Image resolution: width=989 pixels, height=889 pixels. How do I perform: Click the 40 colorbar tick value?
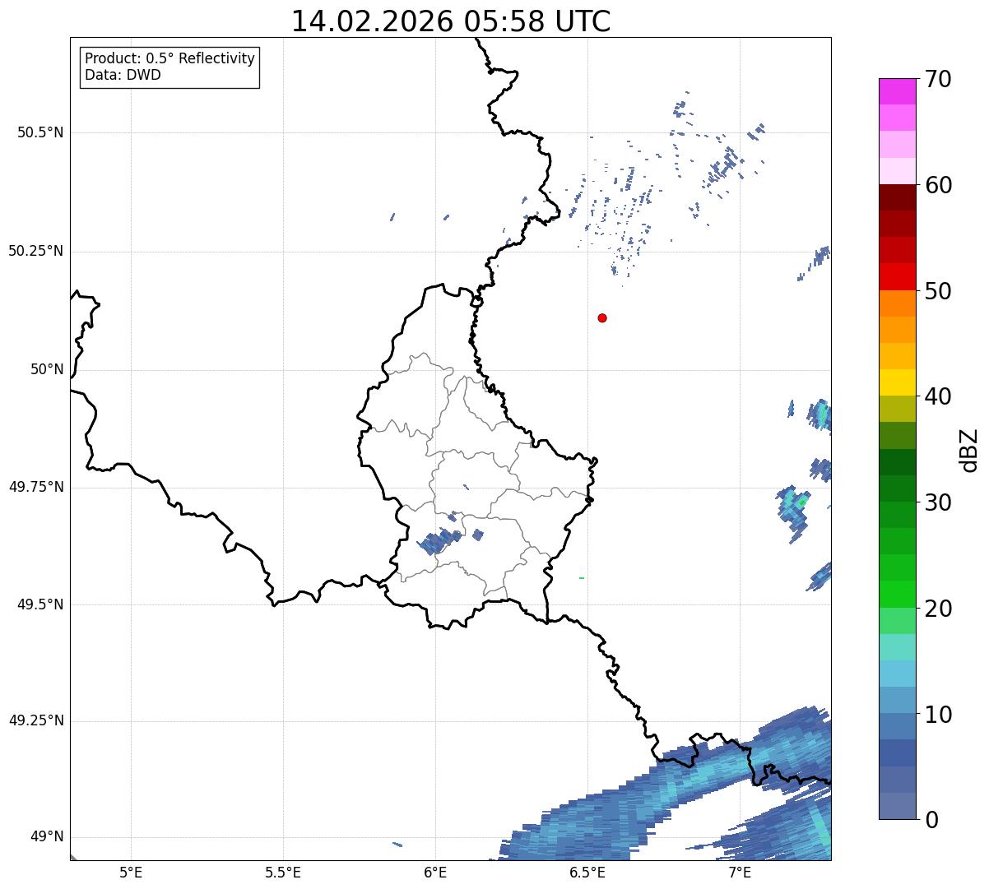pos(938,396)
